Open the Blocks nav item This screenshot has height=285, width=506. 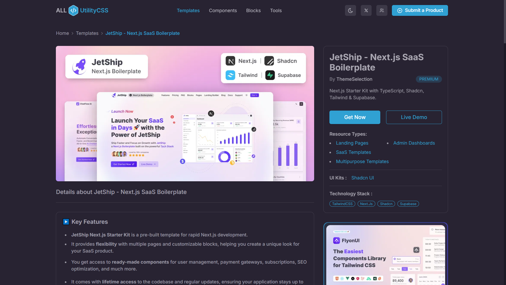[x=254, y=11]
